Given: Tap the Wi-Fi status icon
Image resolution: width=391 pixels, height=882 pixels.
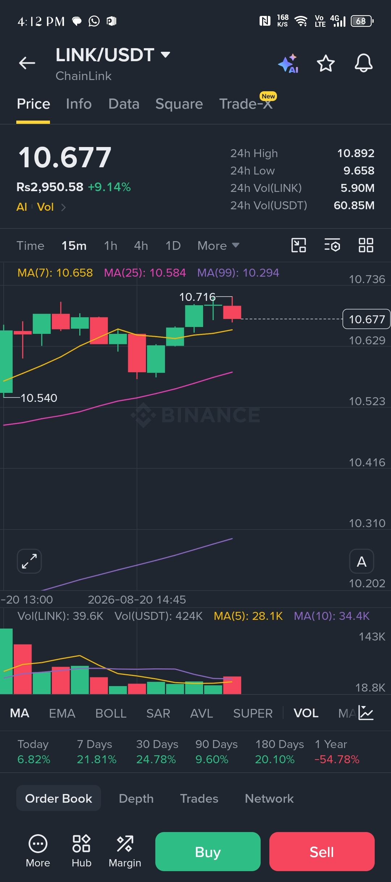Looking at the screenshot, I should tap(301, 21).
